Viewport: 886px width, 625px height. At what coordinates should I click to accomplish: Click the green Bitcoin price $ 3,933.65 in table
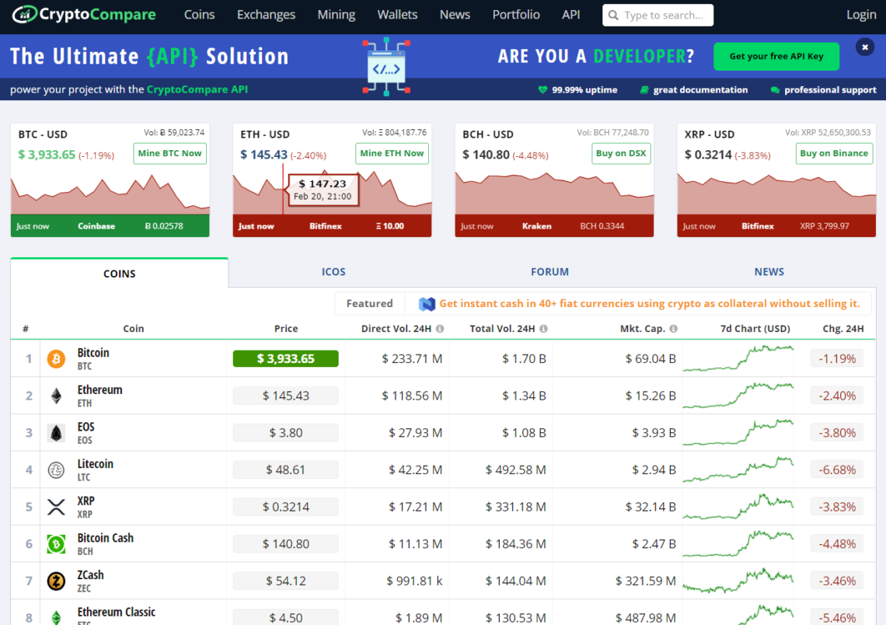point(286,359)
